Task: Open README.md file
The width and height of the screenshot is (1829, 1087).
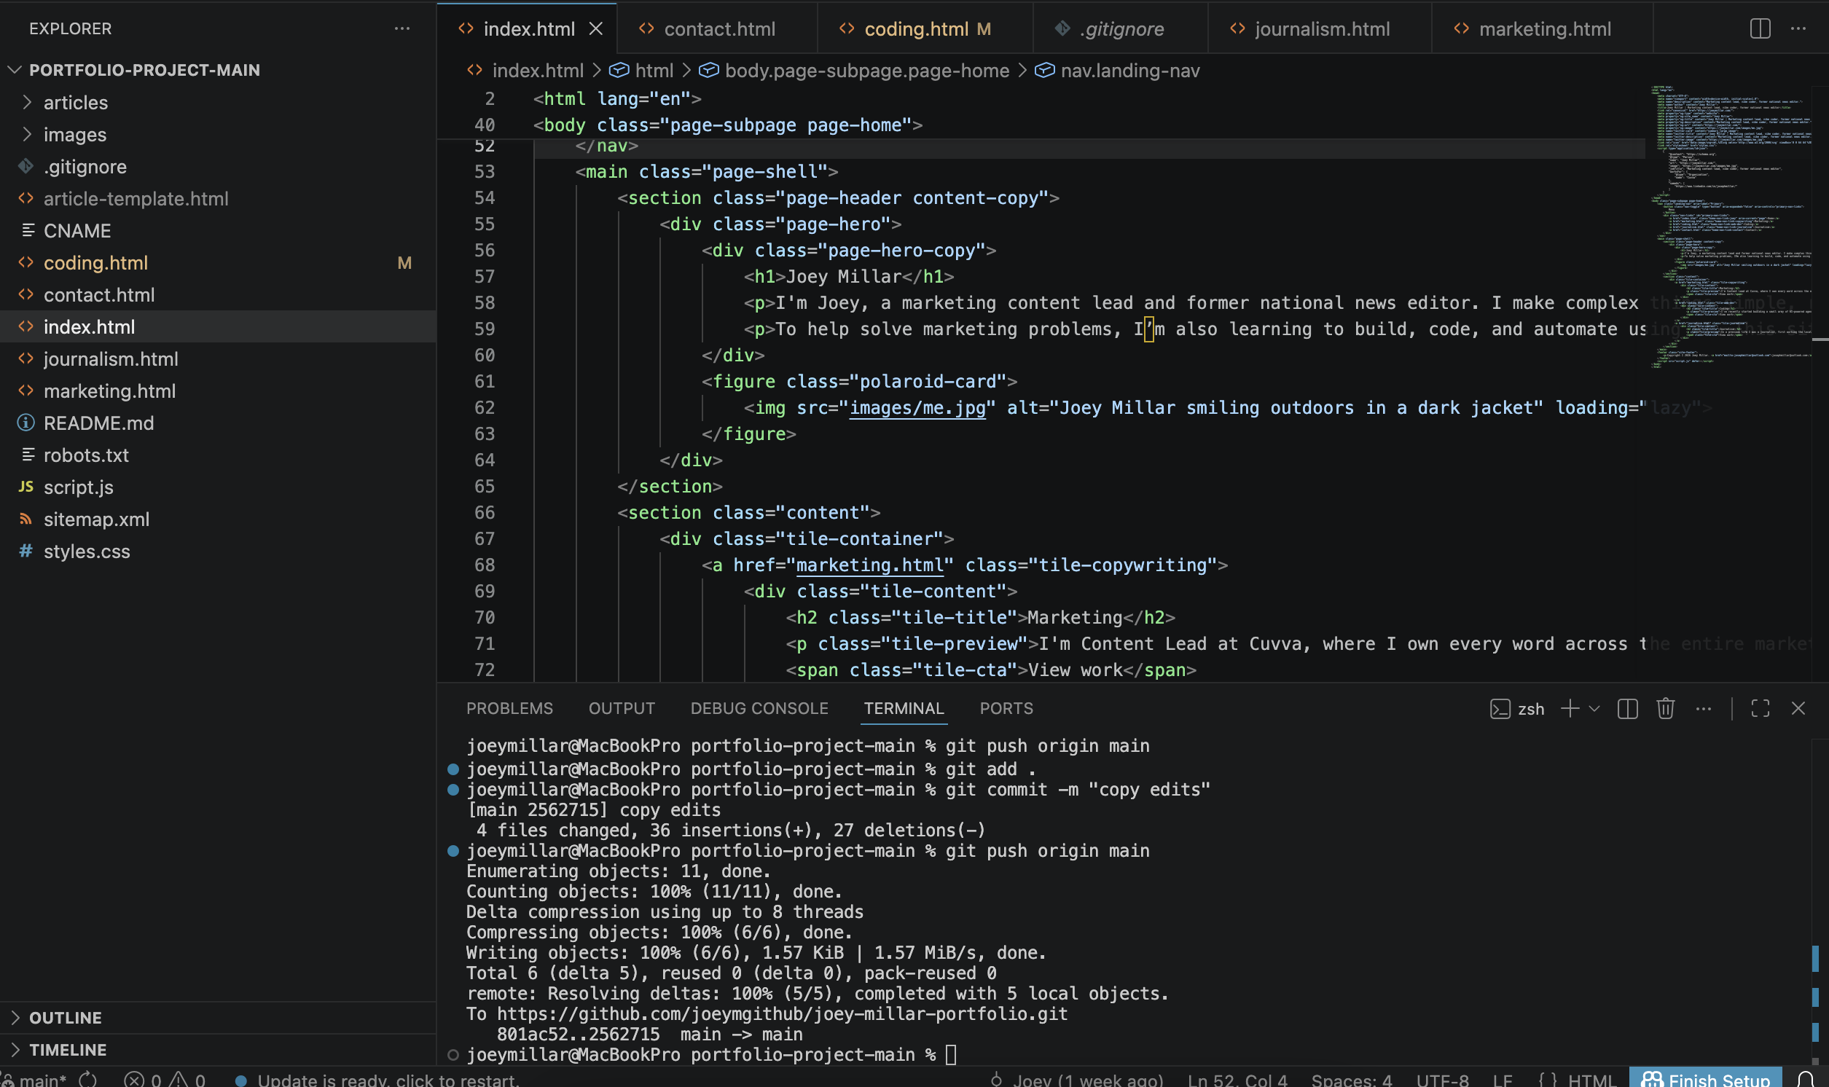Action: click(x=219, y=423)
